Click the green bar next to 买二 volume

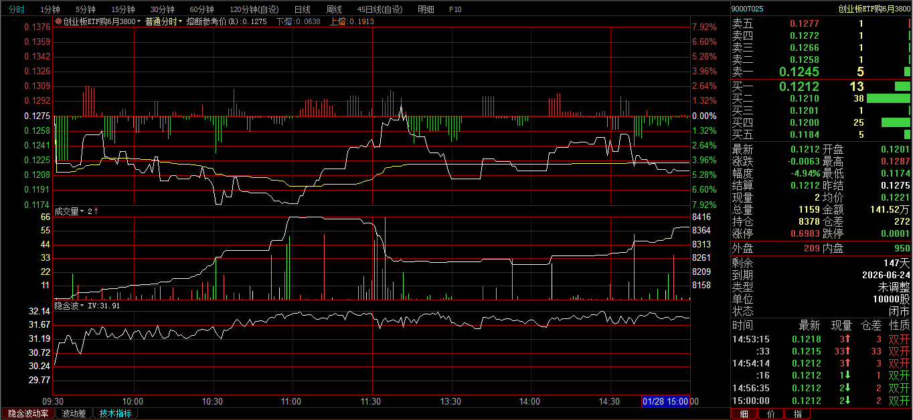coord(889,98)
